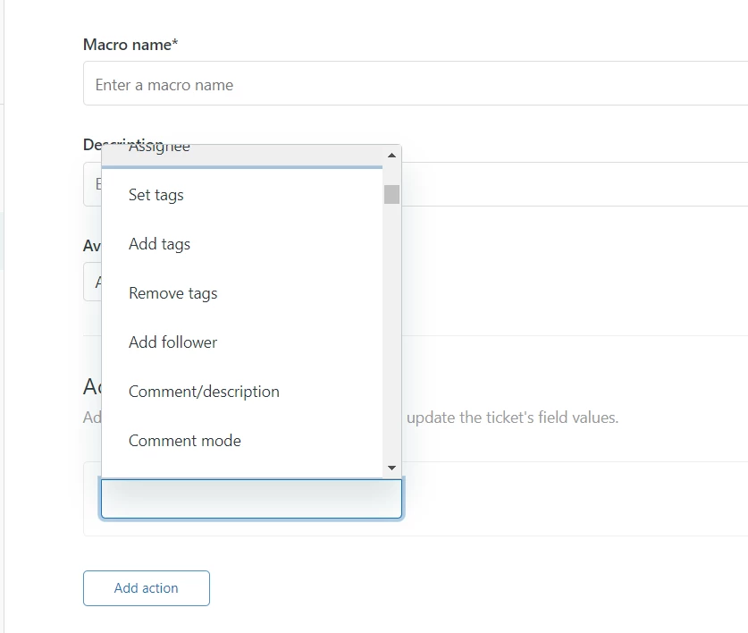Click the dropdown list scroll down arrow
This screenshot has width=748, height=633.
(x=391, y=468)
